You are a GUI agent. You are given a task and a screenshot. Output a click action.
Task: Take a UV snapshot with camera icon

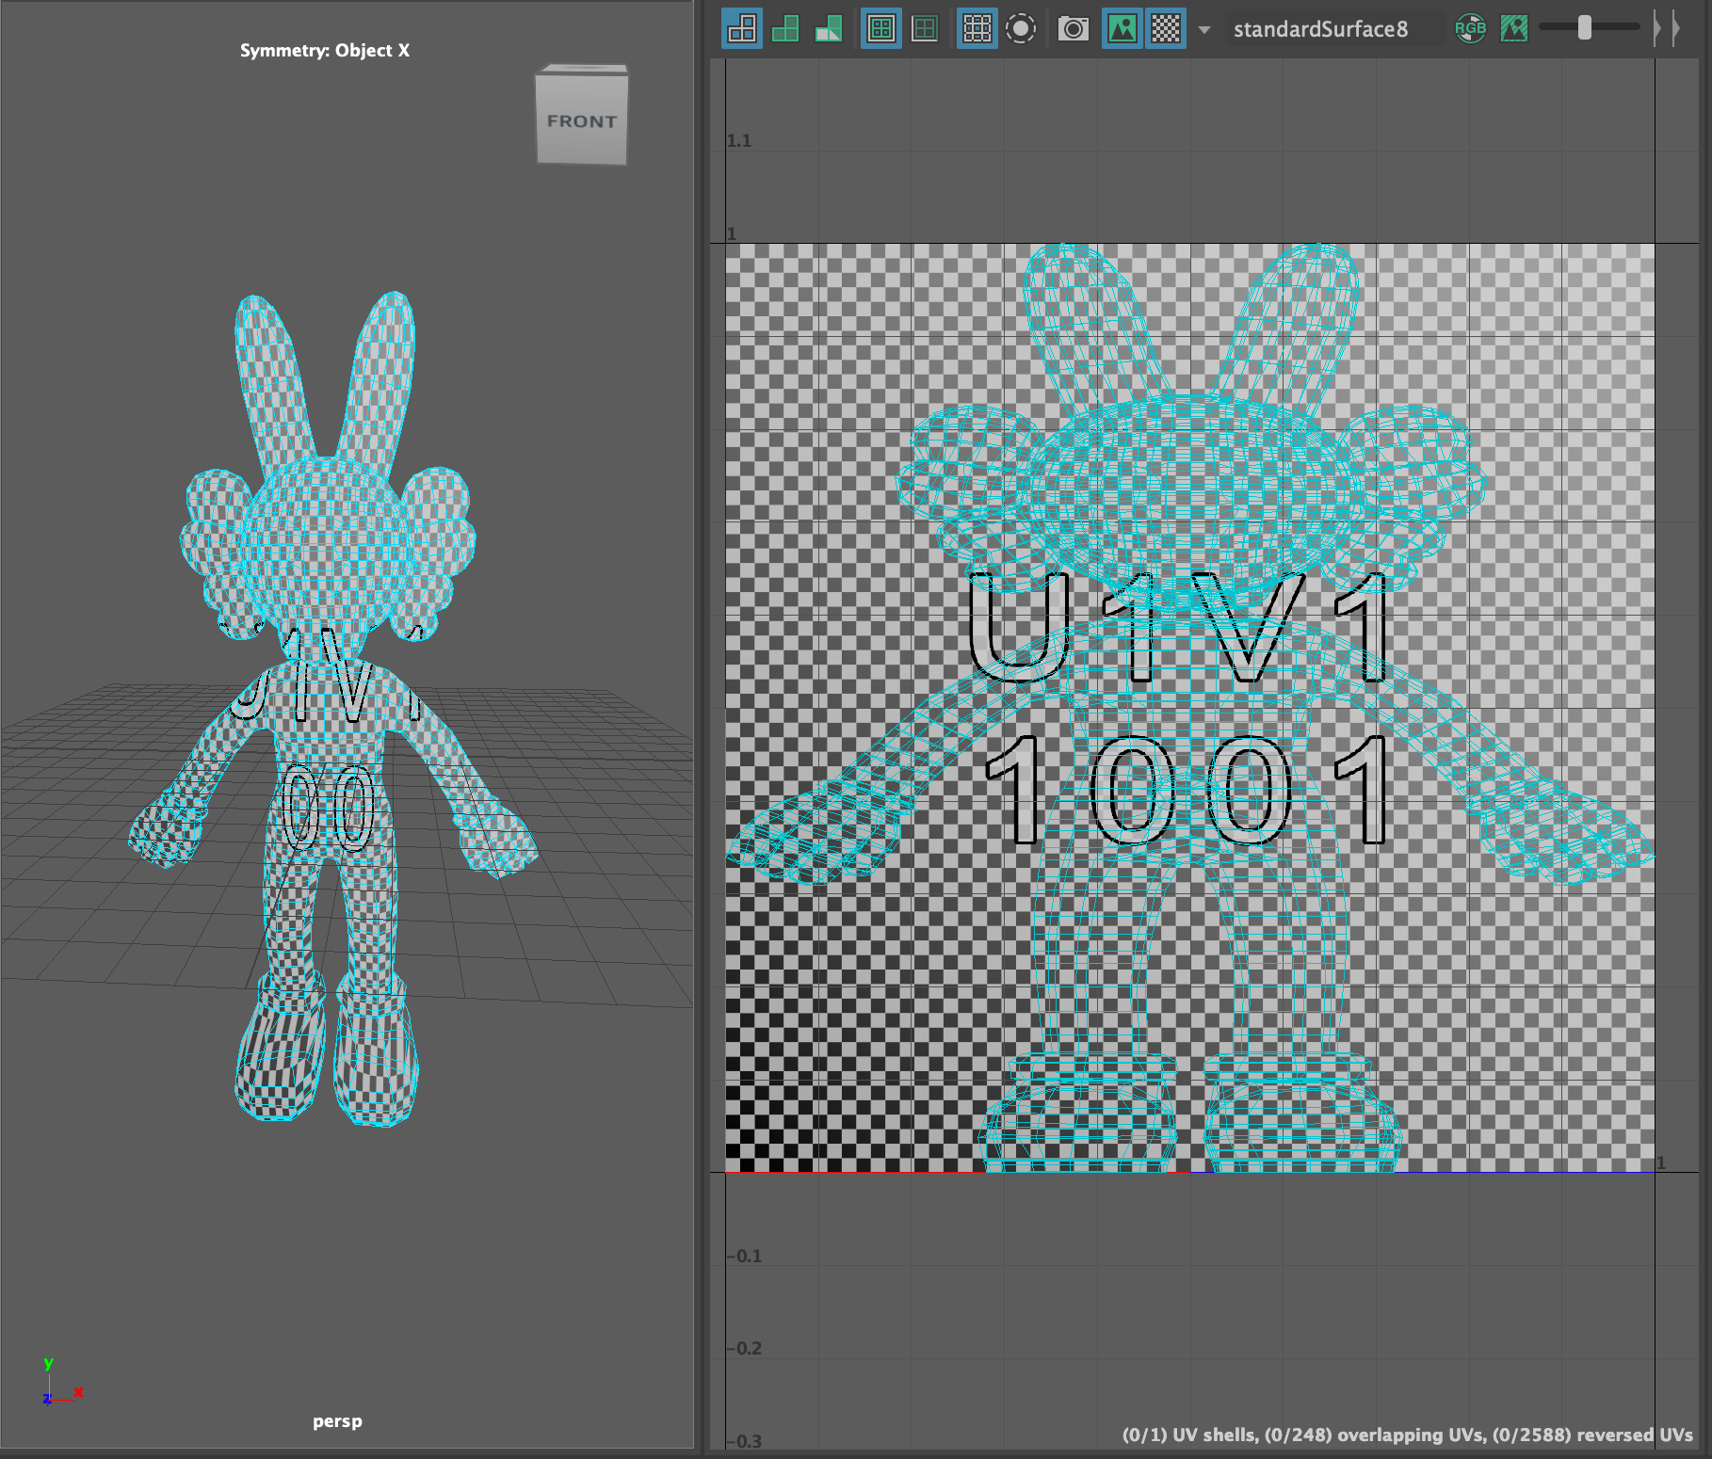click(x=1074, y=28)
